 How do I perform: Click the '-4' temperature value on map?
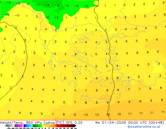pos(47,5)
